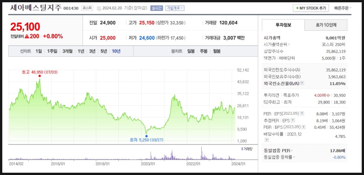The width and height of the screenshot is (364, 175).
Task: Click the stock code 001430
Action: [x=71, y=8]
